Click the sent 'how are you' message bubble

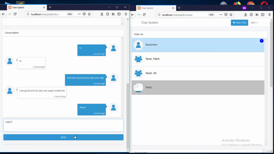click(86, 80)
